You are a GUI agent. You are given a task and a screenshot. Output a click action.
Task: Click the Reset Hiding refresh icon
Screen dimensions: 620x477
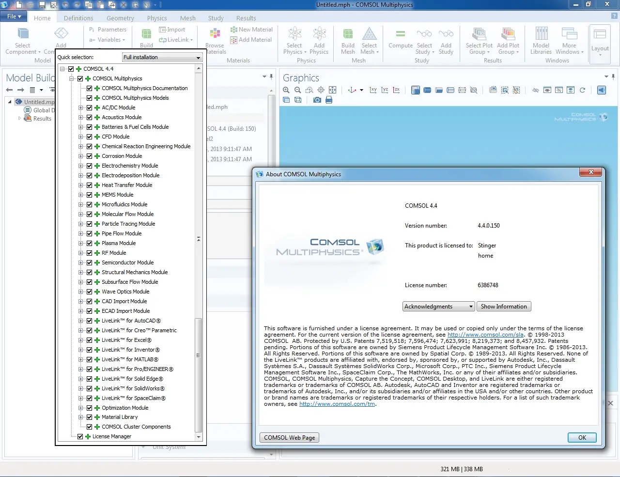tap(582, 90)
